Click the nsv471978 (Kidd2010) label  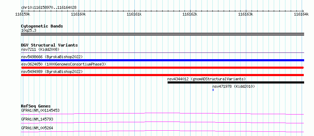pyautogui.click(x=234, y=86)
